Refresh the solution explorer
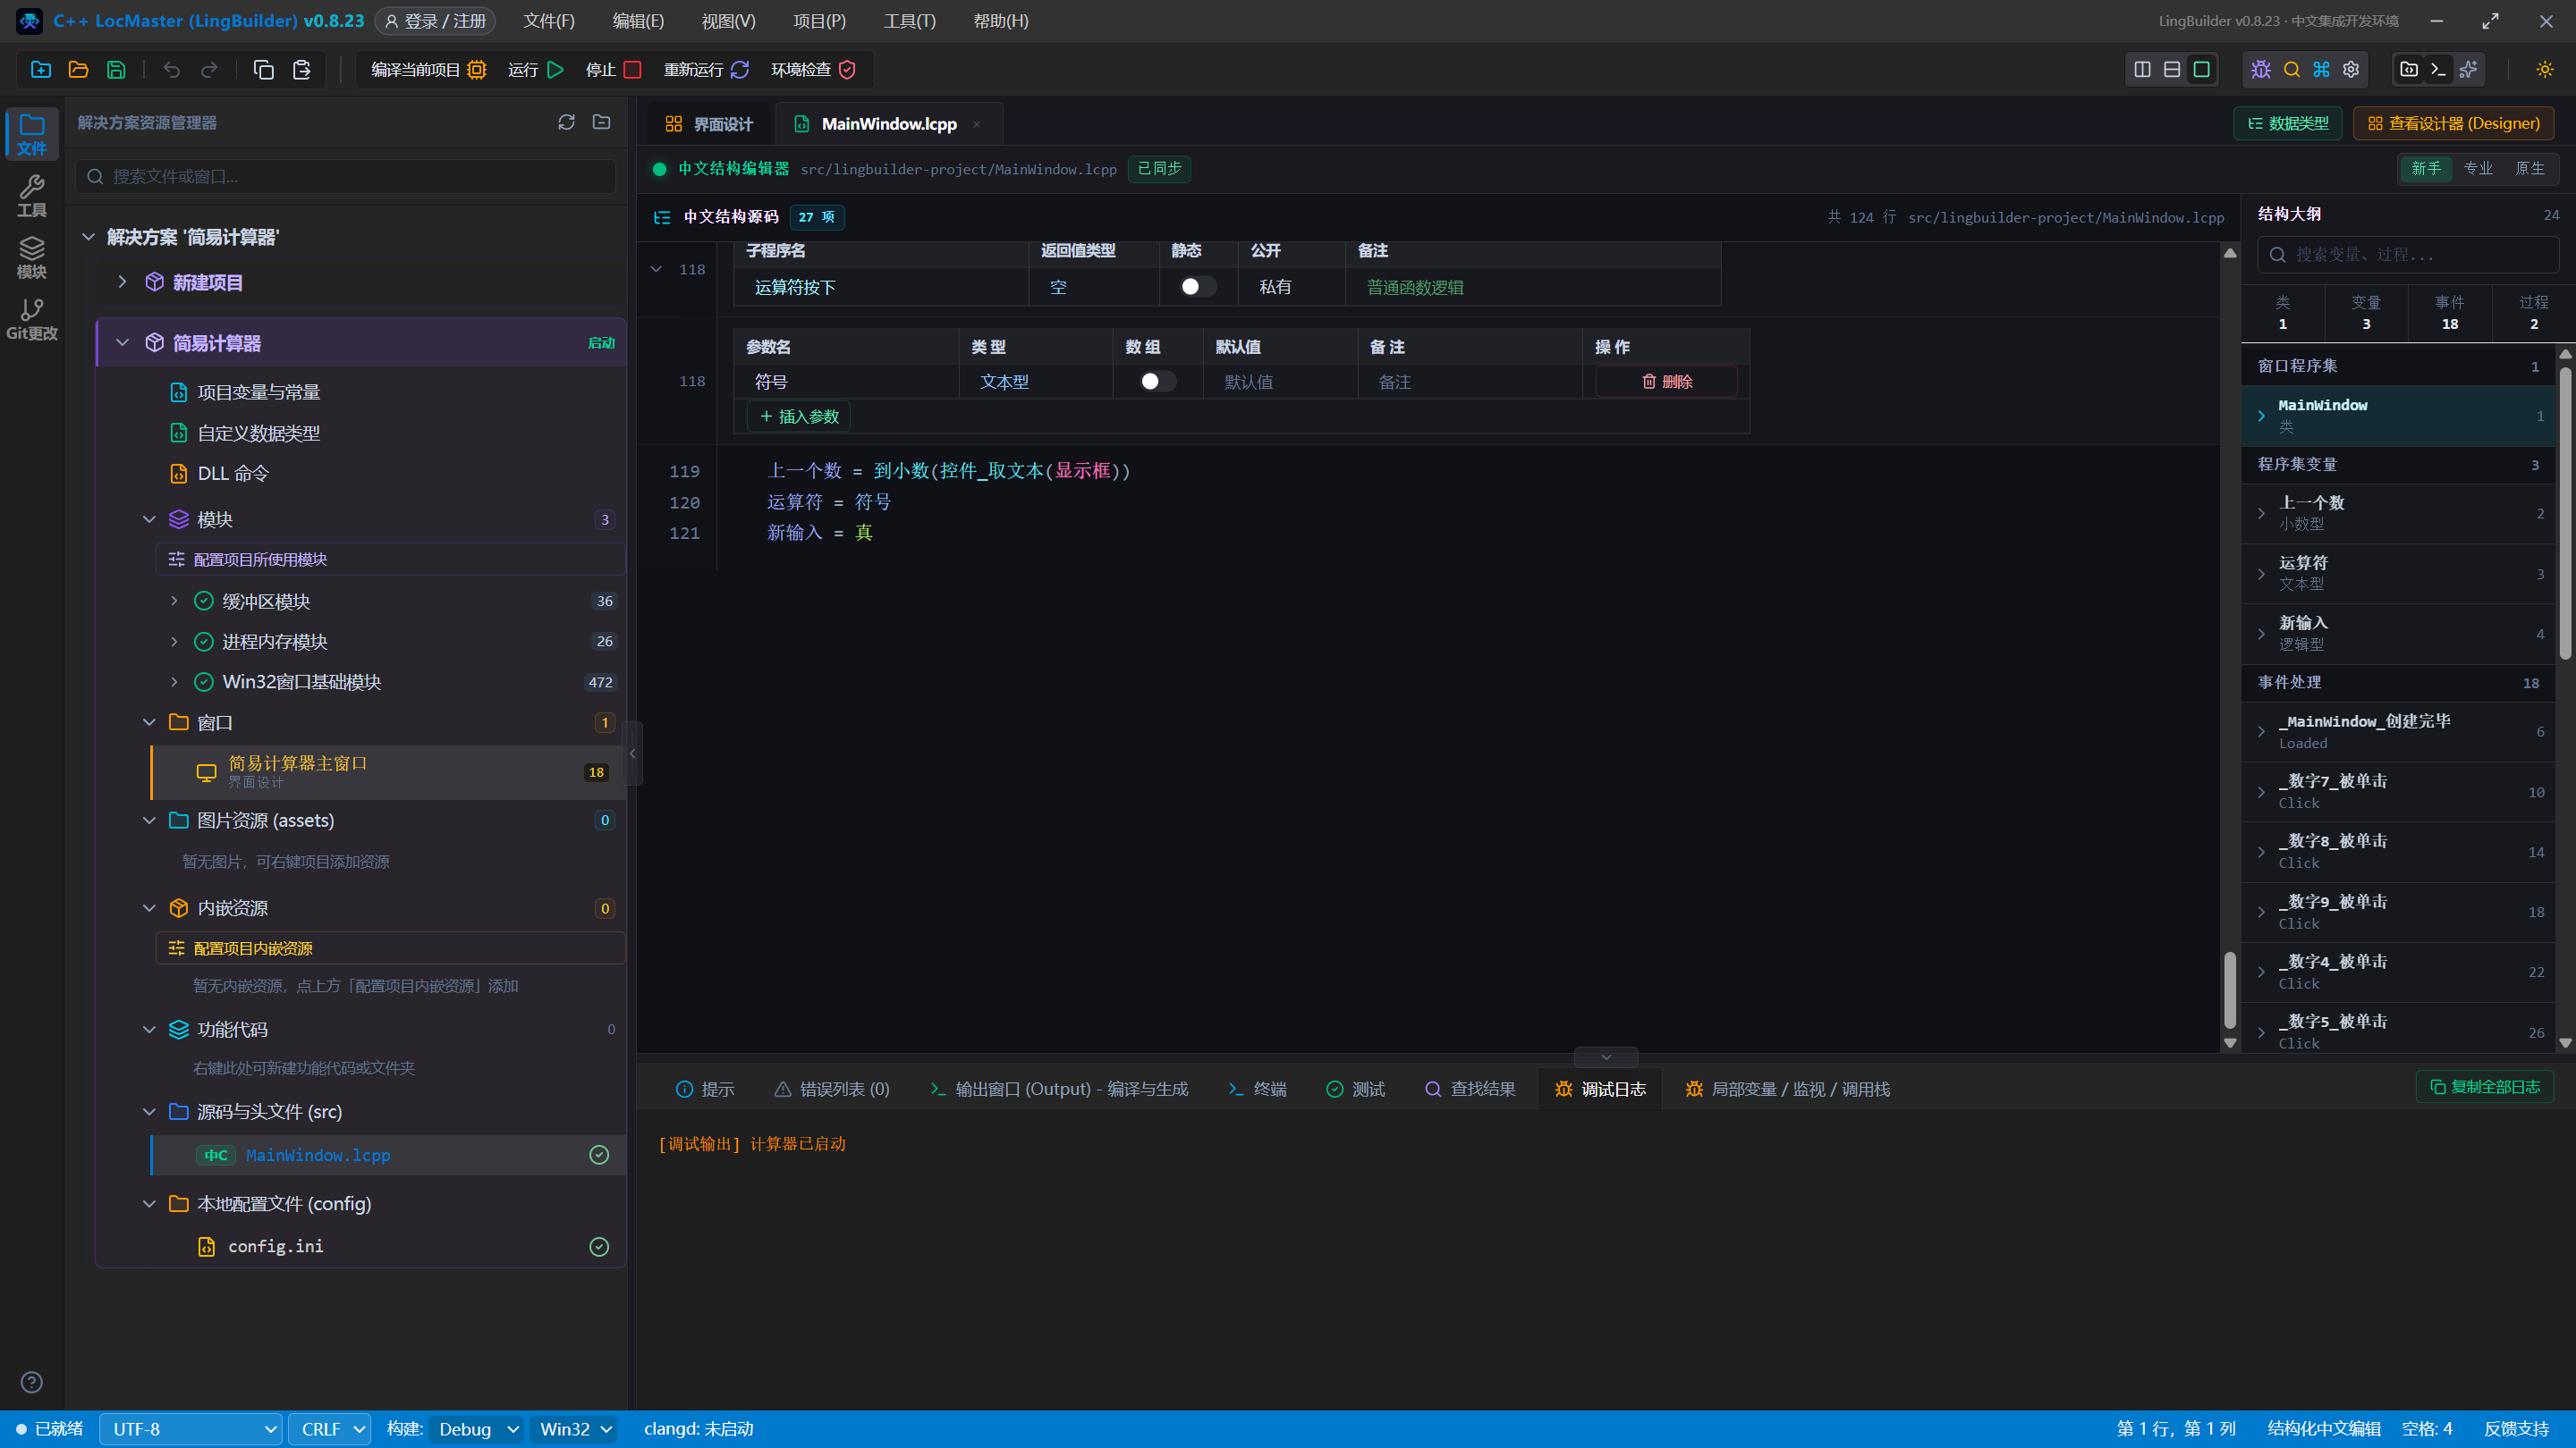Image resolution: width=2576 pixels, height=1448 pixels. tap(567, 122)
